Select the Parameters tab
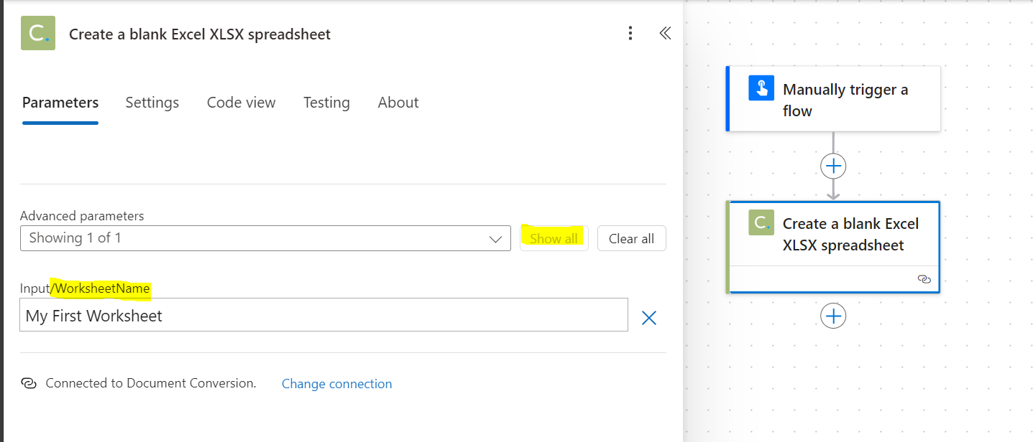The image size is (1033, 442). click(x=60, y=103)
